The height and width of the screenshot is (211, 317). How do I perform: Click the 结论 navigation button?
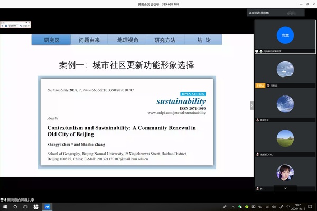click(x=203, y=40)
